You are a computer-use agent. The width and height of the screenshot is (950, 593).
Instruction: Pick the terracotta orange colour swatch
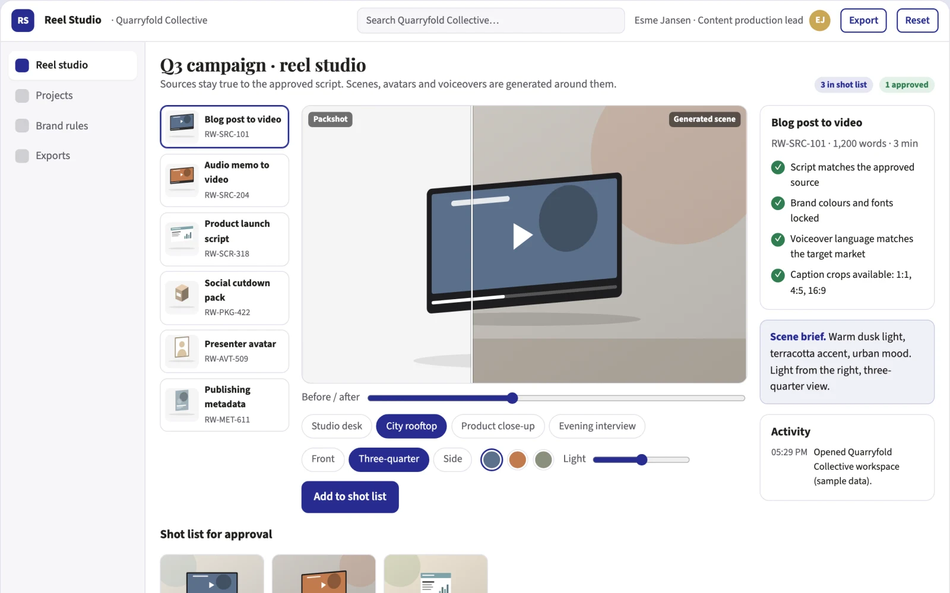(x=518, y=459)
